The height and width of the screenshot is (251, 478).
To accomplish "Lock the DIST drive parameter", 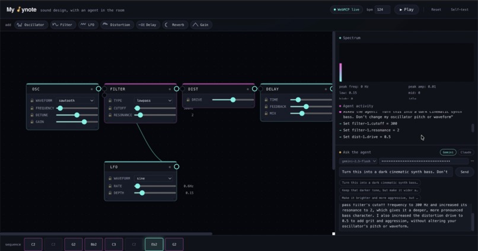I will pyautogui.click(x=188, y=100).
